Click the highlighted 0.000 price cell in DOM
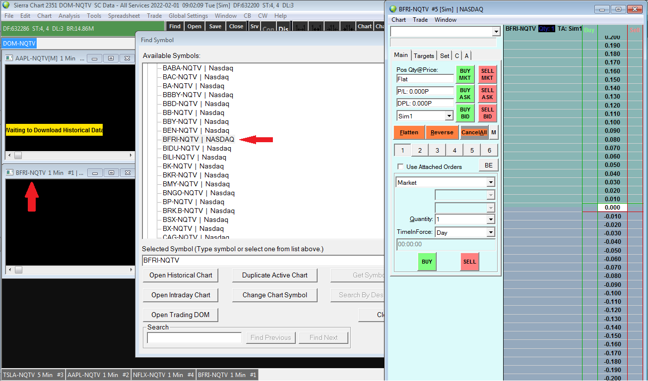 (612, 208)
